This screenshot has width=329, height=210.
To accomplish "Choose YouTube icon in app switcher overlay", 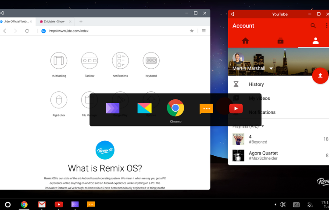I will [236, 108].
